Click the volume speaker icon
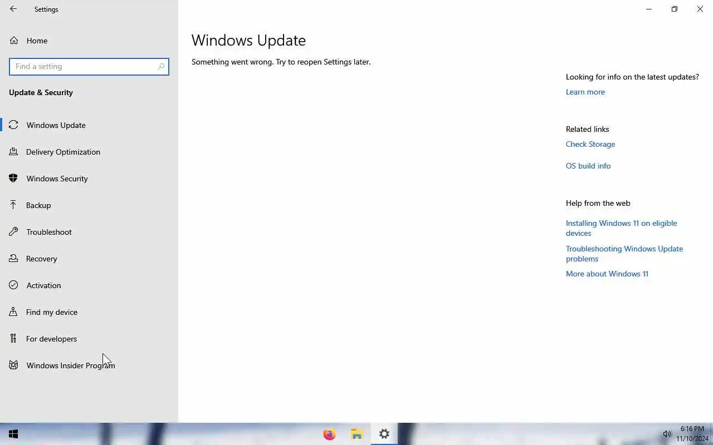Image resolution: width=713 pixels, height=445 pixels. pos(667,434)
